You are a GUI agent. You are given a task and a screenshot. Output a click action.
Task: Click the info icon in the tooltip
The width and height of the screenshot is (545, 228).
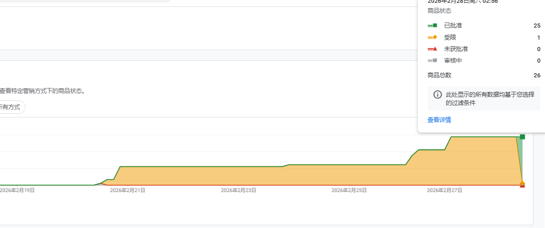[x=437, y=94]
